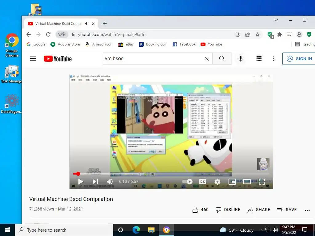Click the DISLIKE button
Viewport: 315px width, 236px height.
click(x=228, y=210)
